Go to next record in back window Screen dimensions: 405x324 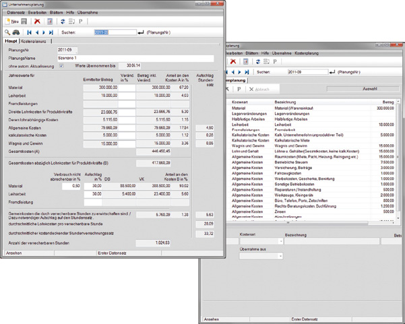[239, 72]
